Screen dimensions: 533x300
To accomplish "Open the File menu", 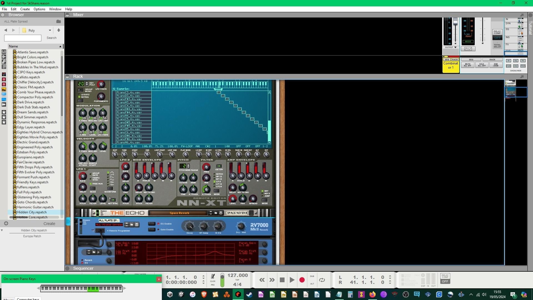I will pyautogui.click(x=4, y=9).
